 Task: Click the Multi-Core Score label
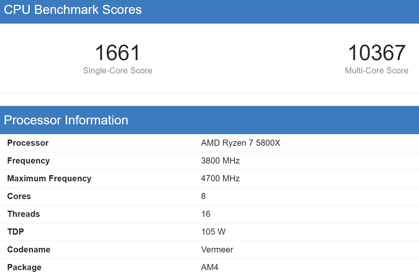pyautogui.click(x=377, y=70)
